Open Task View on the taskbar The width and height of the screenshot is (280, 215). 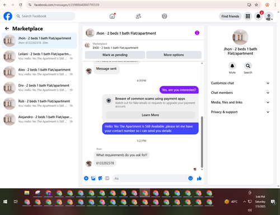tap(16, 202)
